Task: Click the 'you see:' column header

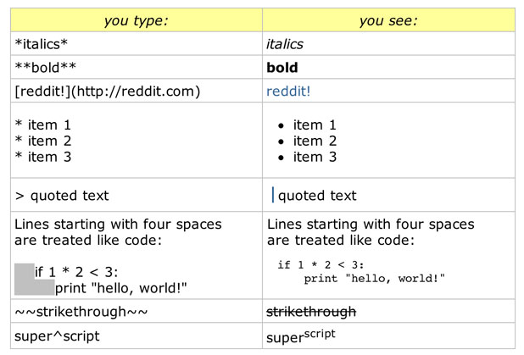Action: click(x=388, y=20)
